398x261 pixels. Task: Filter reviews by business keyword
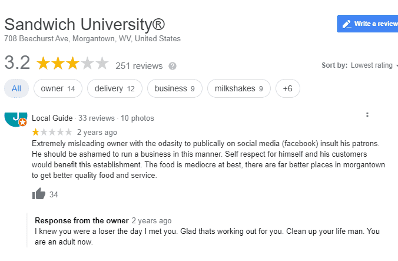click(x=174, y=89)
